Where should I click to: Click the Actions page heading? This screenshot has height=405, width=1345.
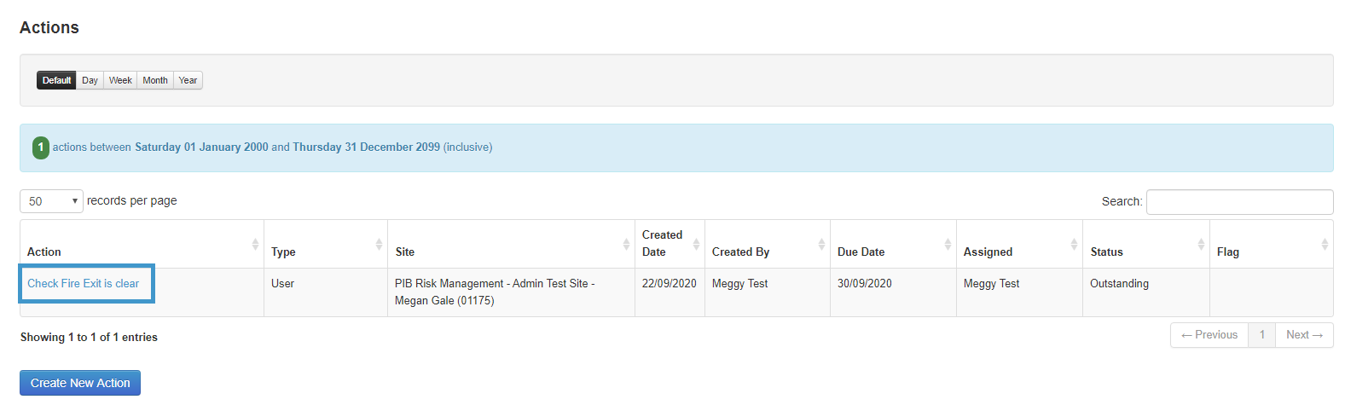49,28
